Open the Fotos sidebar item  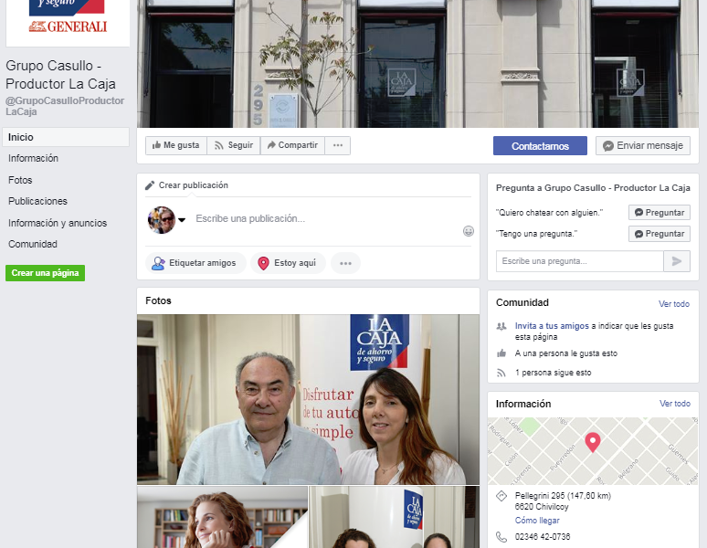[20, 180]
